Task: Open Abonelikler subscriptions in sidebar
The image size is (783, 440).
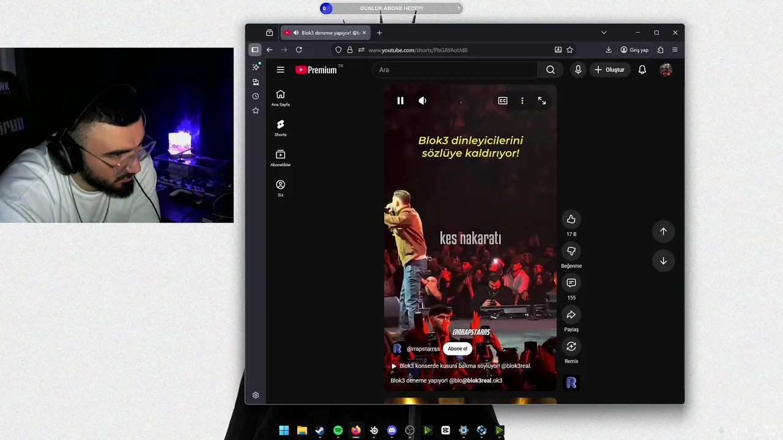Action: point(280,158)
